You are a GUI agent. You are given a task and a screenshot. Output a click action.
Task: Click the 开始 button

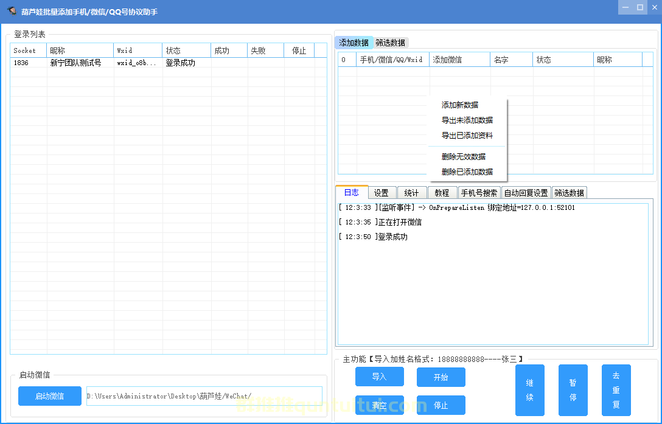441,377
